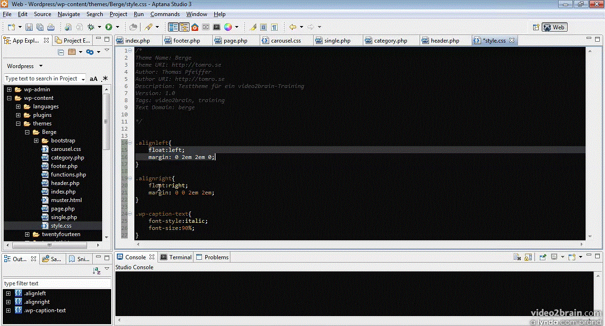The image size is (605, 326).
Task: Click the Outline filter text field
Action: tap(57, 283)
